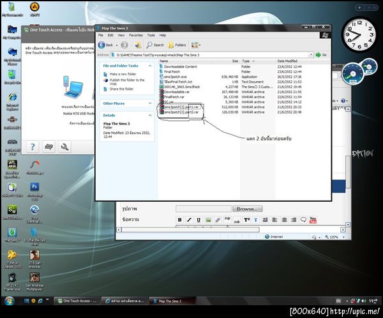
Task: Toggle the Folders pane button
Action: 177,45
